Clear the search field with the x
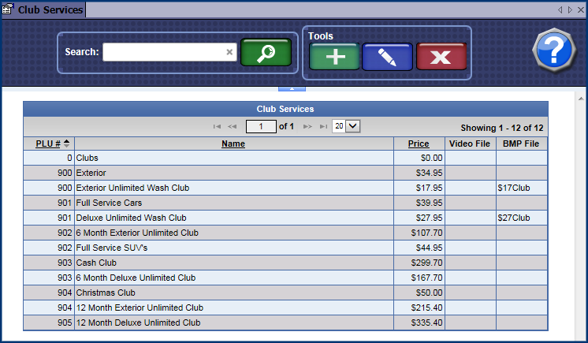588x343 pixels. 230,52
